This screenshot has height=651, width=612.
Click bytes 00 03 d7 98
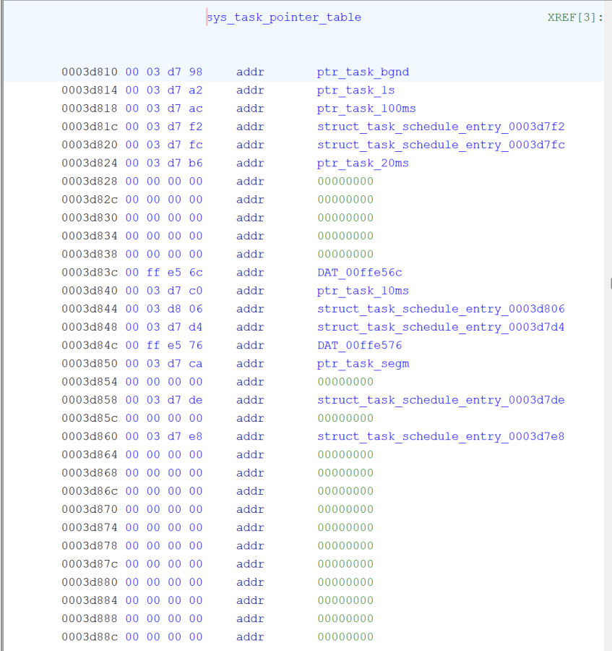tap(164, 72)
